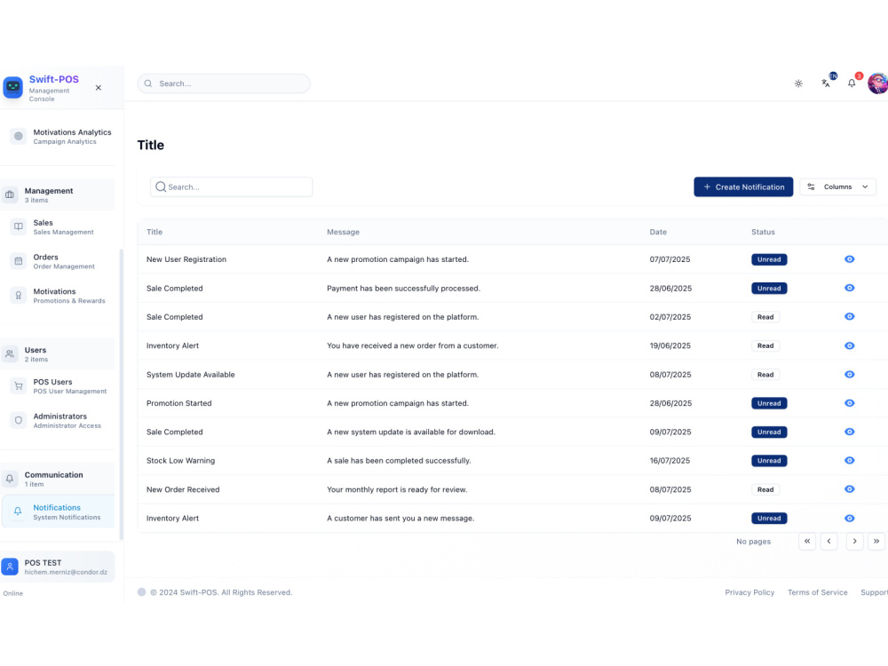
Task: Collapse the Communication section
Action: coord(57,479)
